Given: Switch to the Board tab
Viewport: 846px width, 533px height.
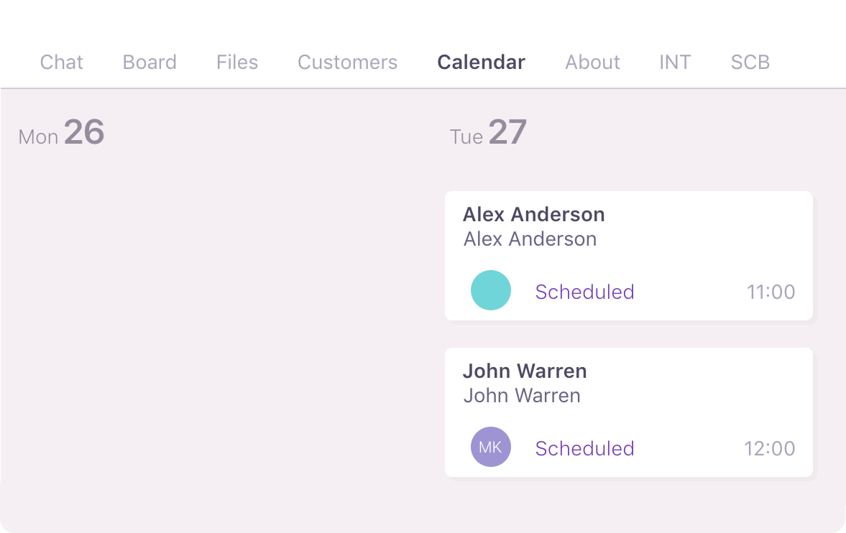Looking at the screenshot, I should tap(150, 62).
